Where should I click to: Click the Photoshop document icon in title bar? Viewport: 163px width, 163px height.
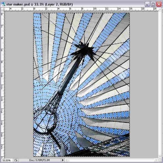4,4
